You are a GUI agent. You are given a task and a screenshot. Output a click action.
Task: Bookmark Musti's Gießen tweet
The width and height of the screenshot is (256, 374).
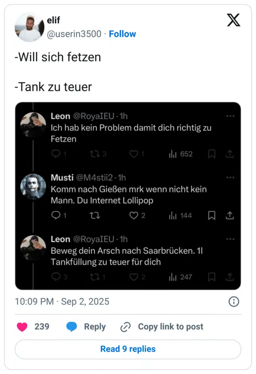coord(211,215)
